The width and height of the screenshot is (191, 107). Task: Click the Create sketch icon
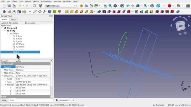[x=9, y=12]
